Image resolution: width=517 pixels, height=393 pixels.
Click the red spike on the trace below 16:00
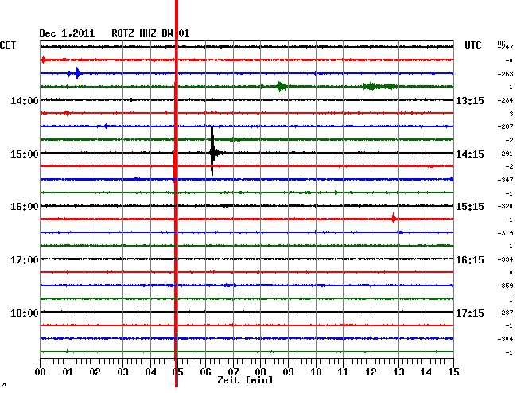coord(394,218)
